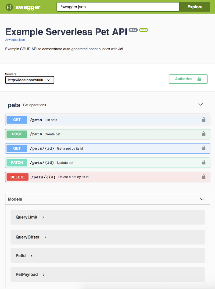The image size is (215, 289).
Task: Click the /pets path in the POST row
Action: pos(36,134)
